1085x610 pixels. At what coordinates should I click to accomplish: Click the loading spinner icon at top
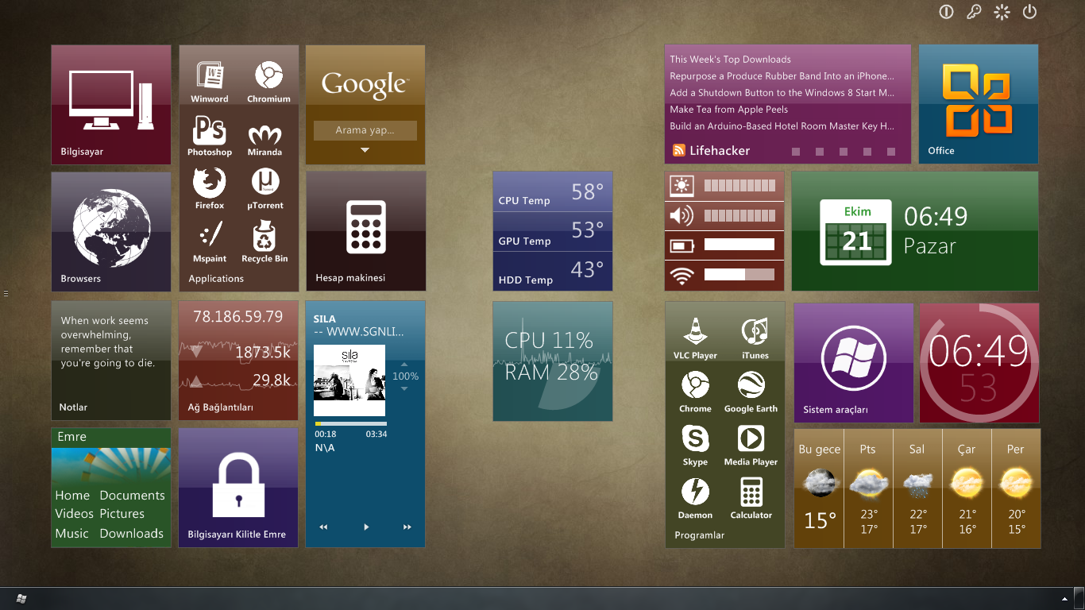1002,12
